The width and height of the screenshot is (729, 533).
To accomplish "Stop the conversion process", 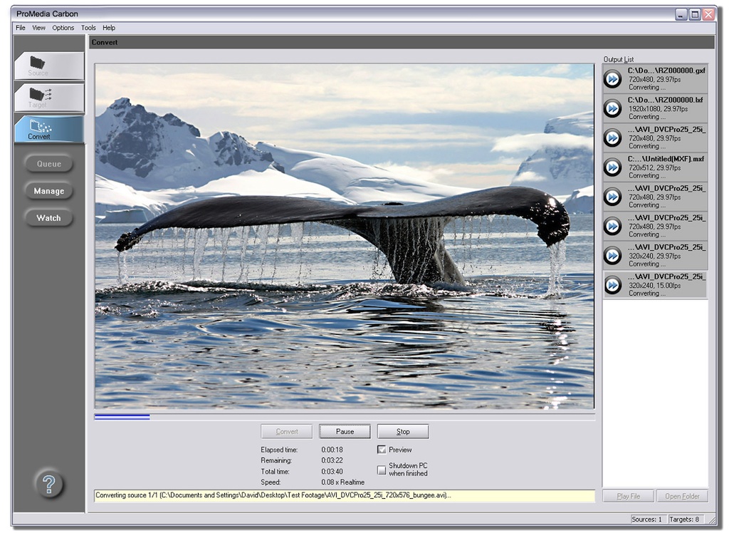I will pos(403,431).
